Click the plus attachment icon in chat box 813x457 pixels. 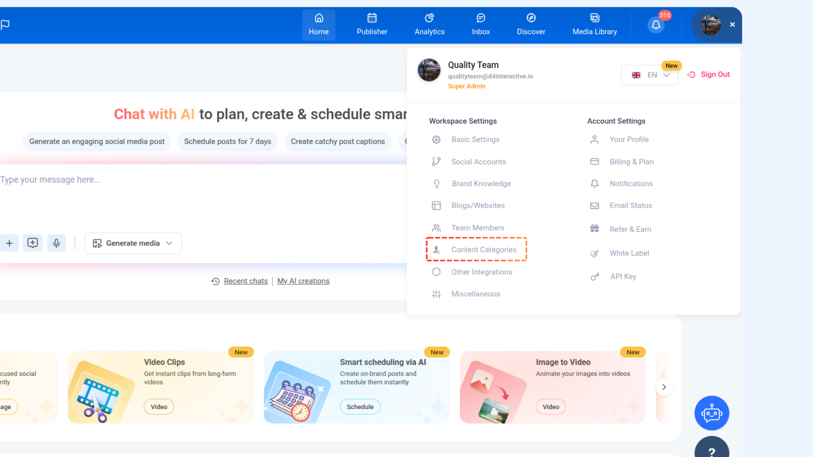click(x=9, y=243)
